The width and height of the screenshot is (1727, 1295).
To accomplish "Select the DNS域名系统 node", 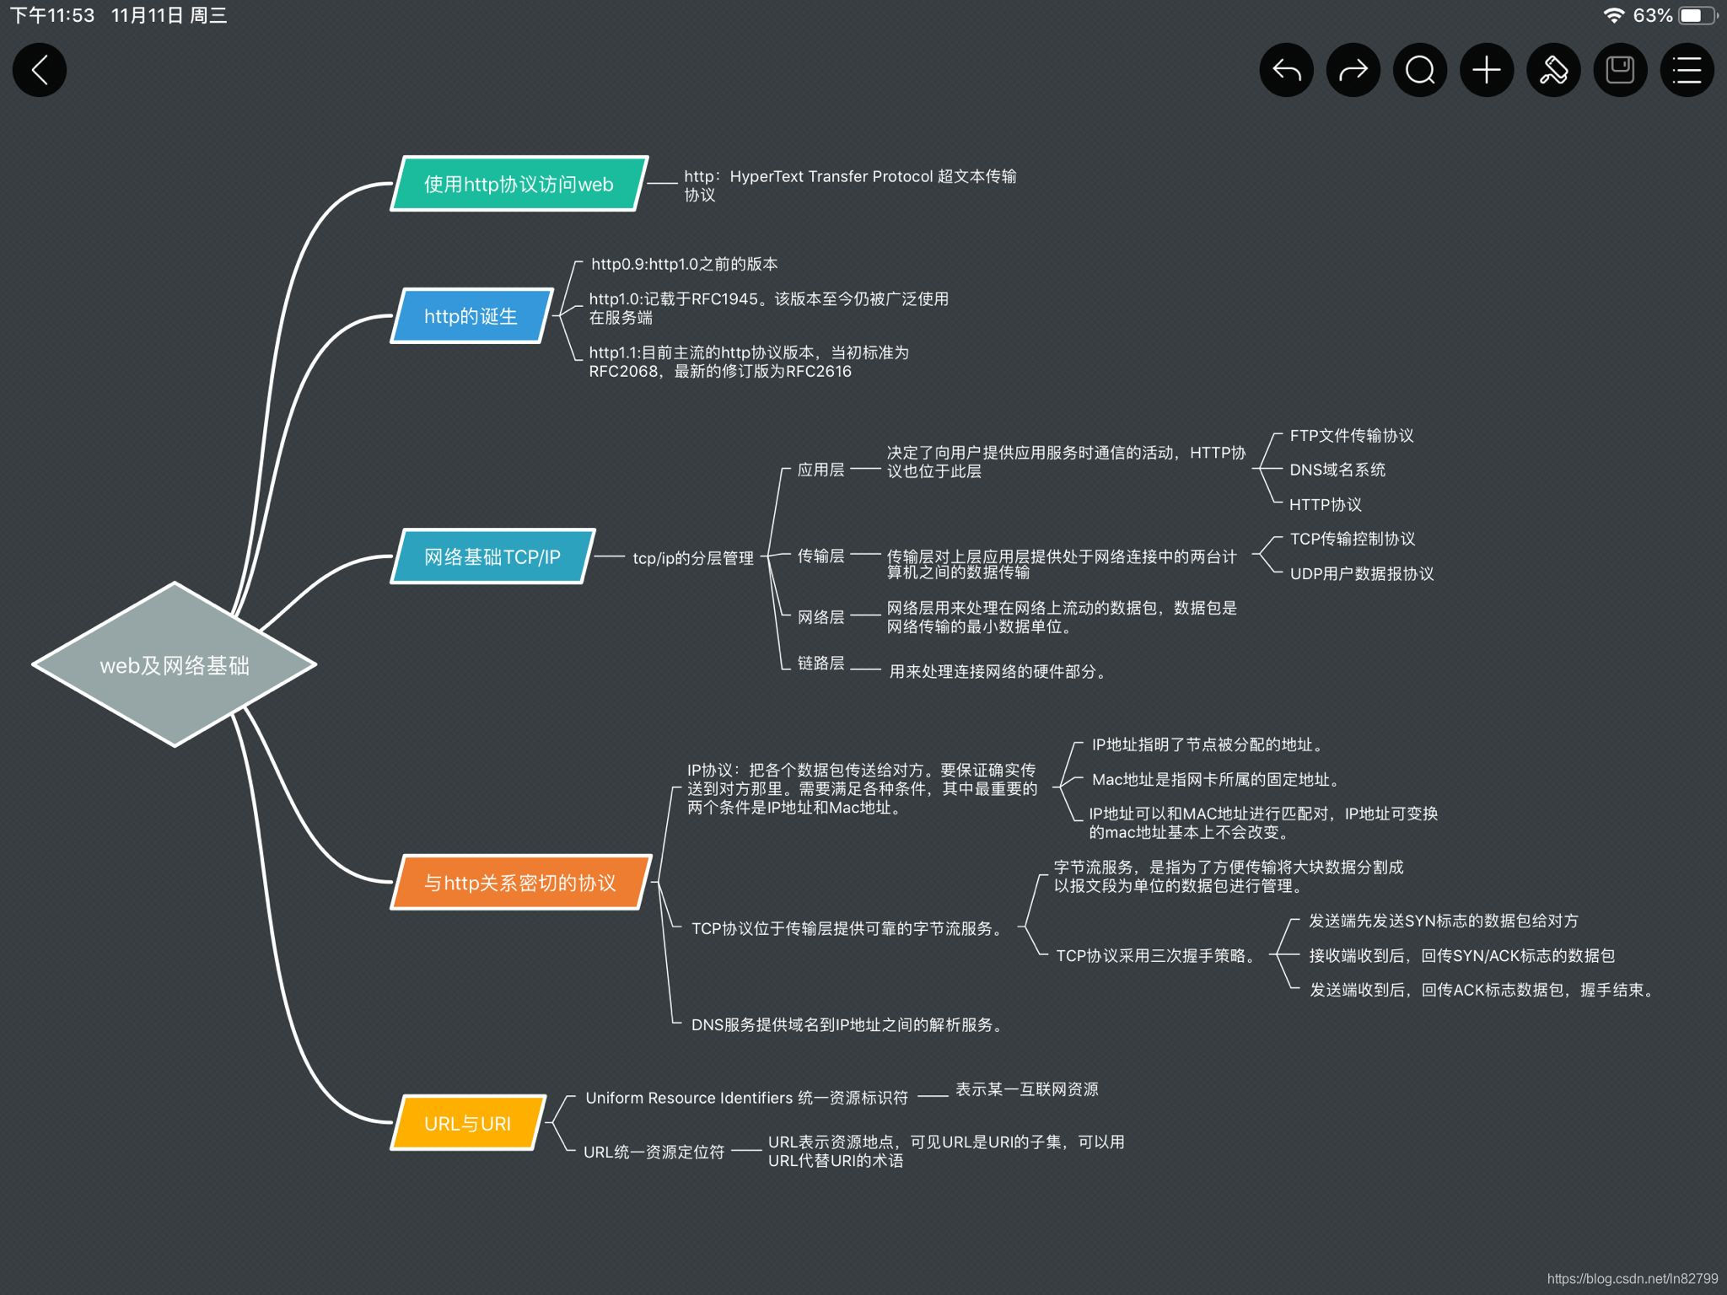I will coord(1337,470).
